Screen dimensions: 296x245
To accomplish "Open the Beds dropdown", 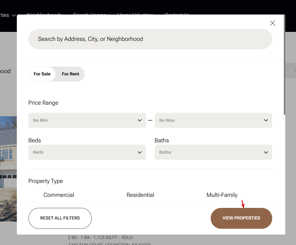I will click(87, 152).
